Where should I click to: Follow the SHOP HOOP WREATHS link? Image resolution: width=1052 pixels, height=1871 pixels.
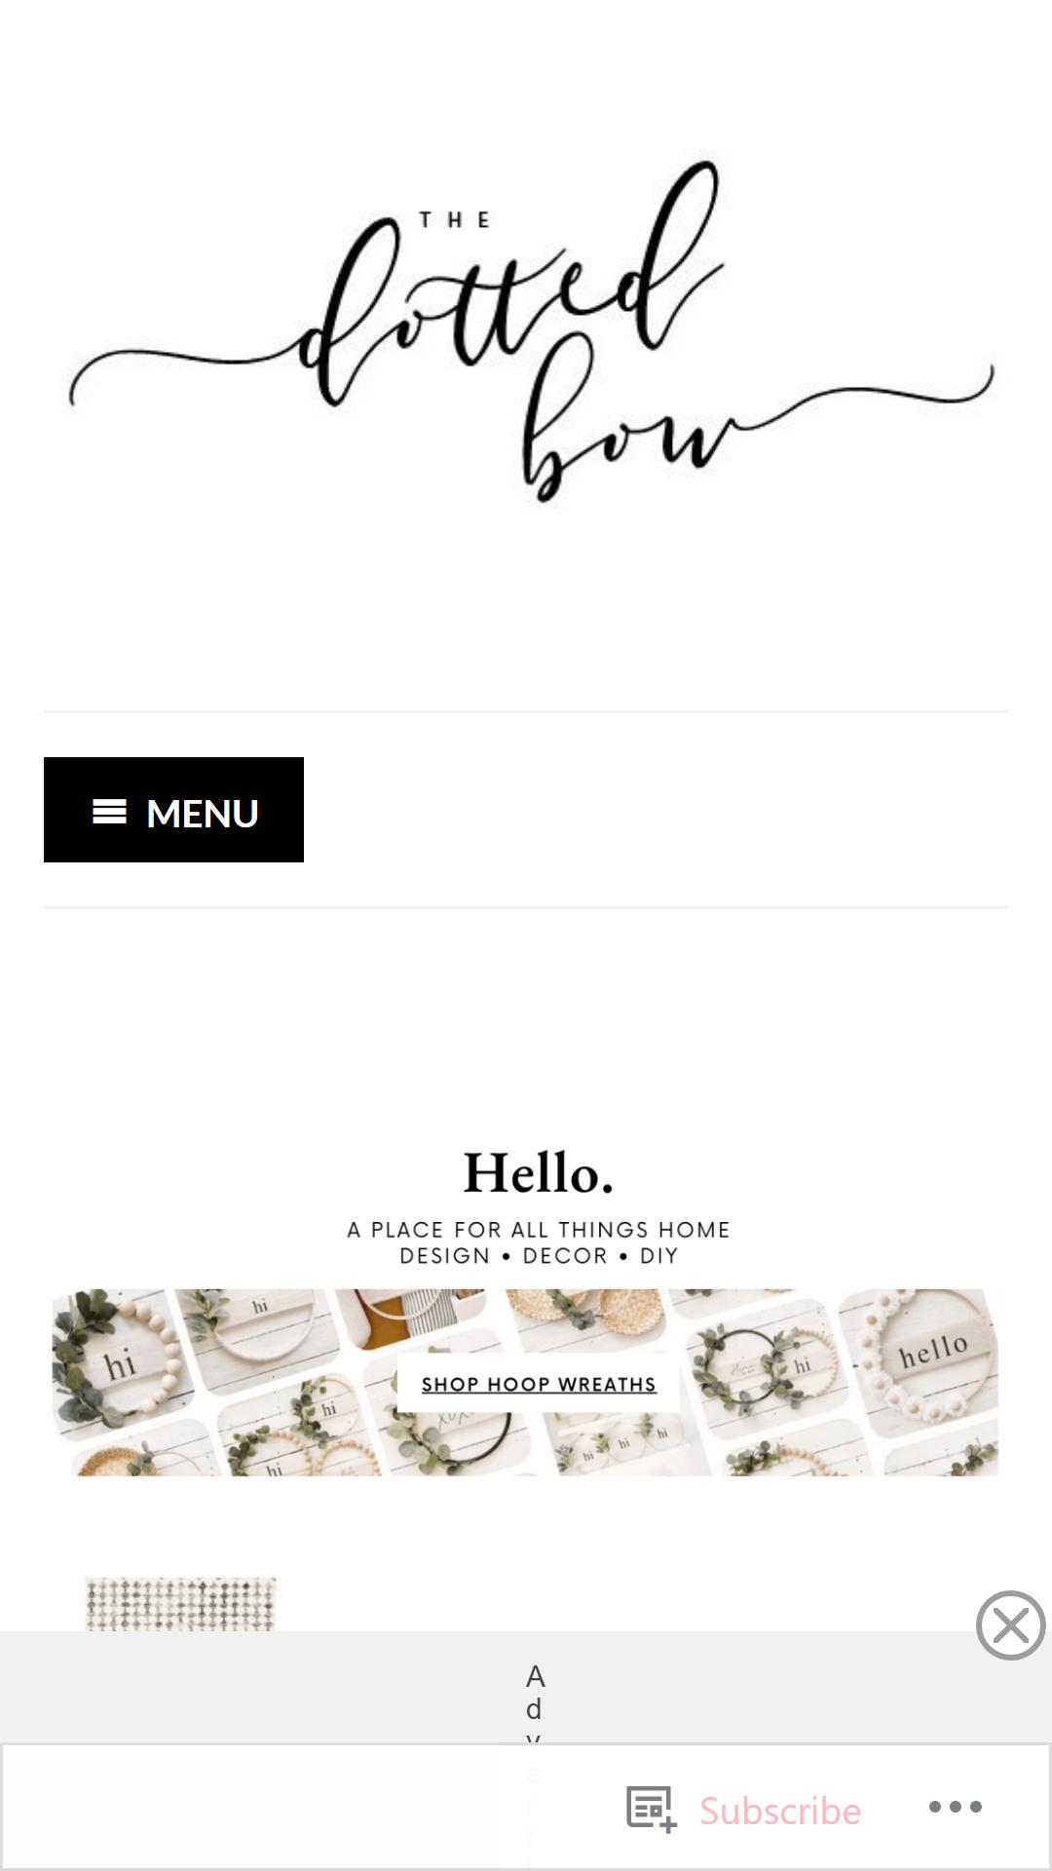pos(539,1384)
